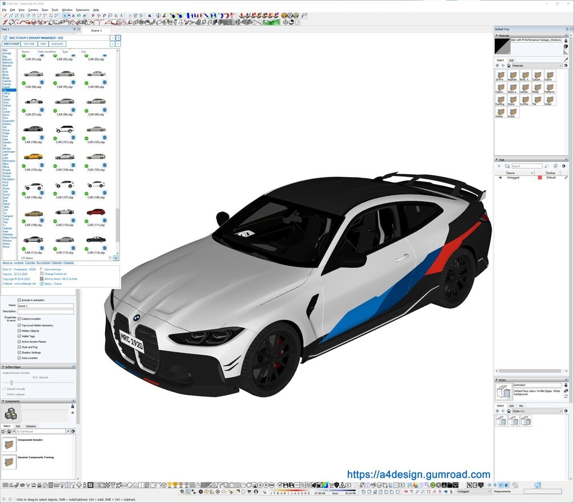The height and width of the screenshot is (503, 574).
Task: Click the Styles details arrow icon
Action: coord(566,411)
